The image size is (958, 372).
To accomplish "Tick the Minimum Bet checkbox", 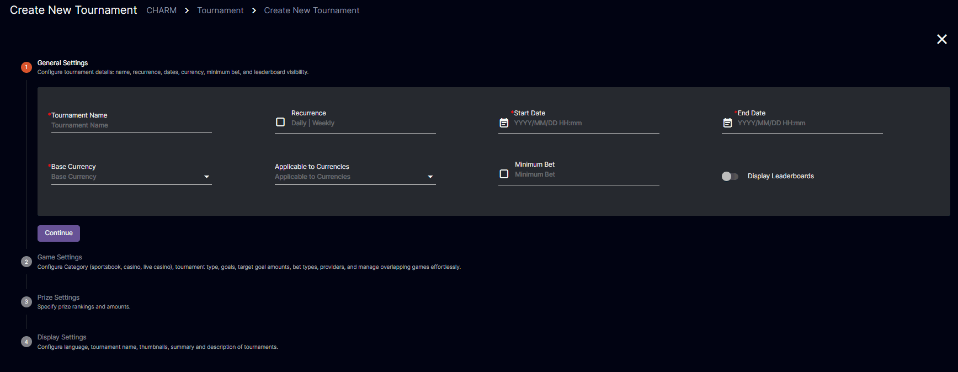I will pyautogui.click(x=504, y=174).
